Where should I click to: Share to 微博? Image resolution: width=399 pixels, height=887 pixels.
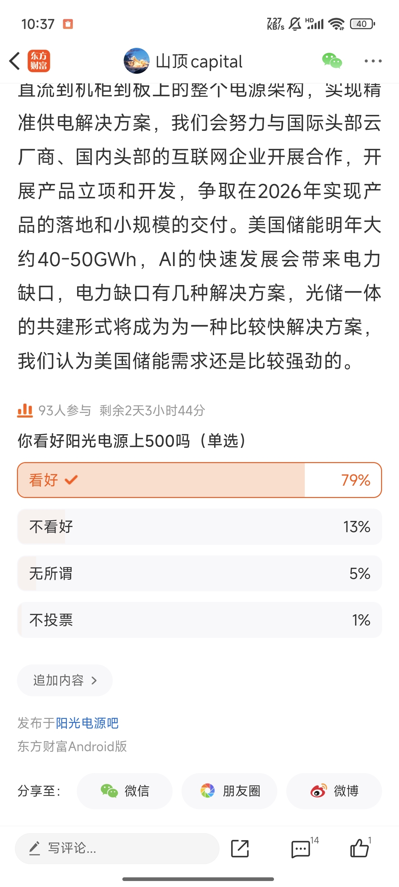click(x=334, y=791)
